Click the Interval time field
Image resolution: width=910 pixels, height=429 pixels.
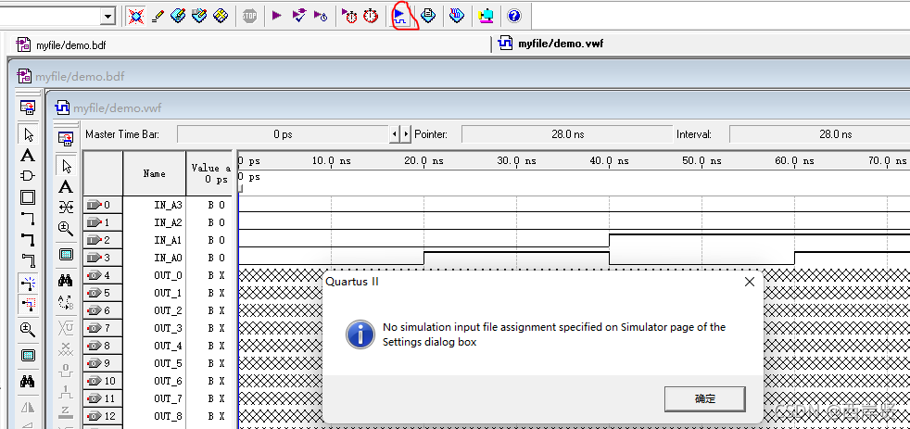(x=819, y=134)
